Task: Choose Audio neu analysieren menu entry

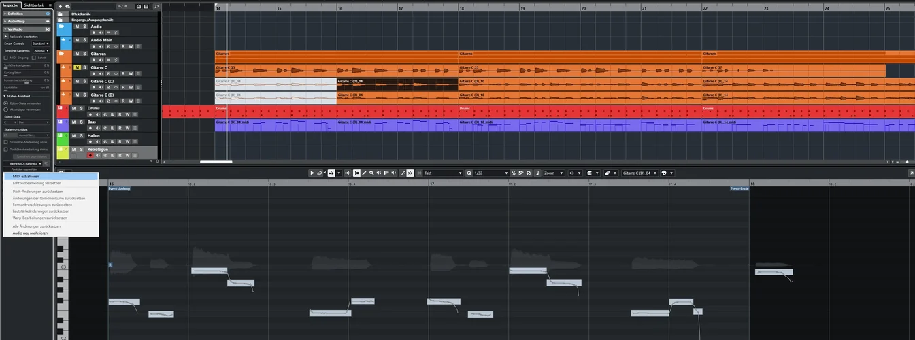Action: [30, 233]
